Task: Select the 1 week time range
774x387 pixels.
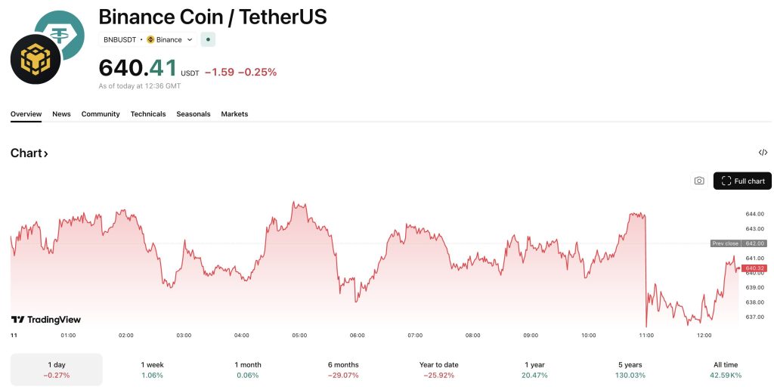Action: tap(153, 370)
